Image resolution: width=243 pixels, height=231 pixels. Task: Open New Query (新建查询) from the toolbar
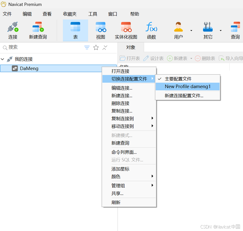[x=38, y=30]
